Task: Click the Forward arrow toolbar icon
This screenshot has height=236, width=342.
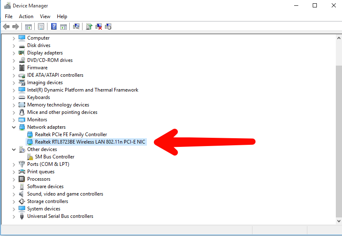Action: tap(16, 26)
